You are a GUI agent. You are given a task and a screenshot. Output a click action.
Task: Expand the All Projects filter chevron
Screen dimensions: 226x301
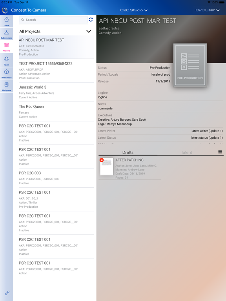(x=89, y=31)
